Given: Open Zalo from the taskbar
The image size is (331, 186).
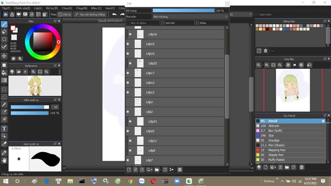Looking at the screenshot, I should (x=142, y=181).
